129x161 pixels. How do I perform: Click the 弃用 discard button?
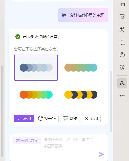coord(91,118)
